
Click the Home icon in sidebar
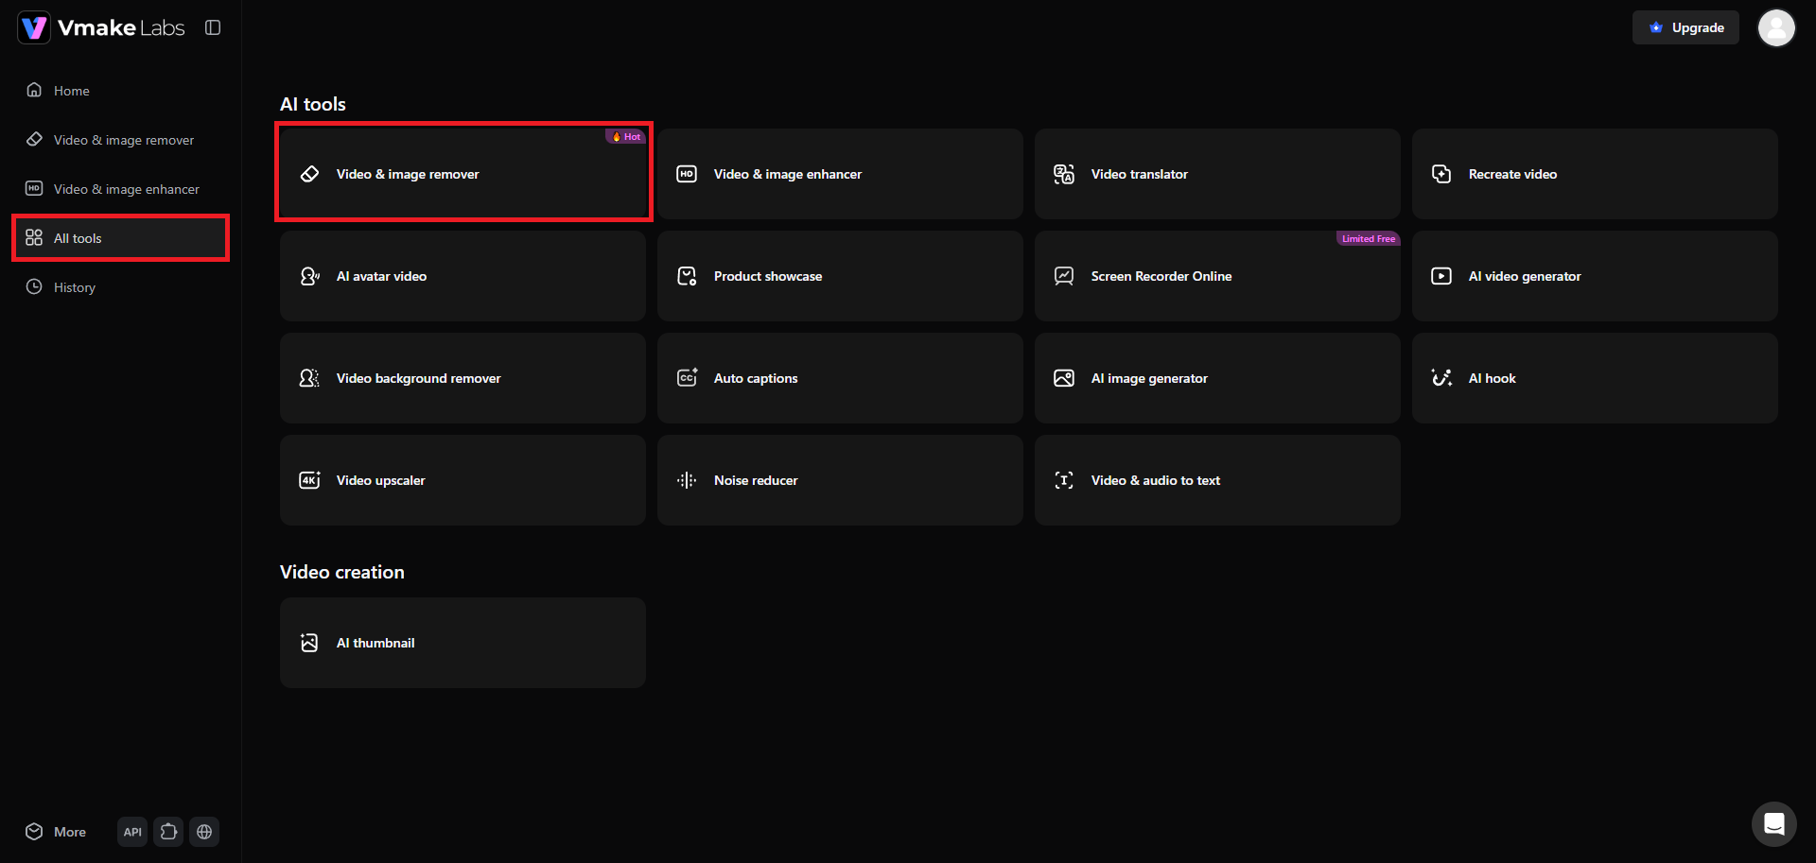point(34,90)
